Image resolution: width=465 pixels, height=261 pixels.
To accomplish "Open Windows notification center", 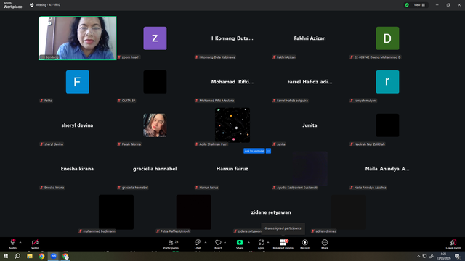I will pos(457,256).
